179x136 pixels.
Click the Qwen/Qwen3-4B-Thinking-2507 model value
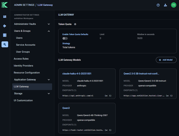pyautogui.click(x=92, y=115)
